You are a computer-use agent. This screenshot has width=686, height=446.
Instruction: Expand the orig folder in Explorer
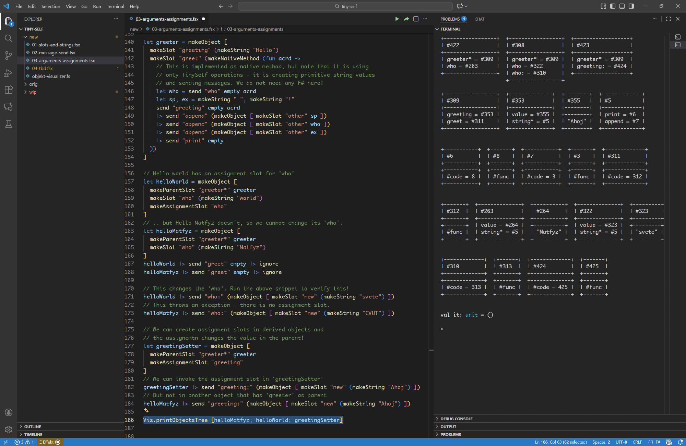click(33, 84)
